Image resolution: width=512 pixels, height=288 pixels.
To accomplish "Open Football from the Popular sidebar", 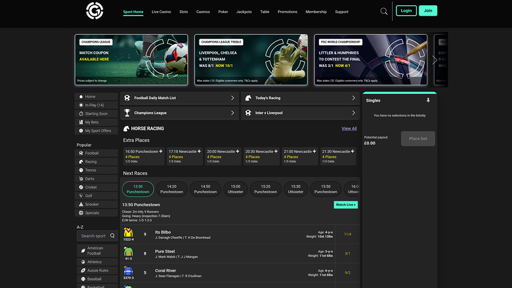I will tap(91, 153).
